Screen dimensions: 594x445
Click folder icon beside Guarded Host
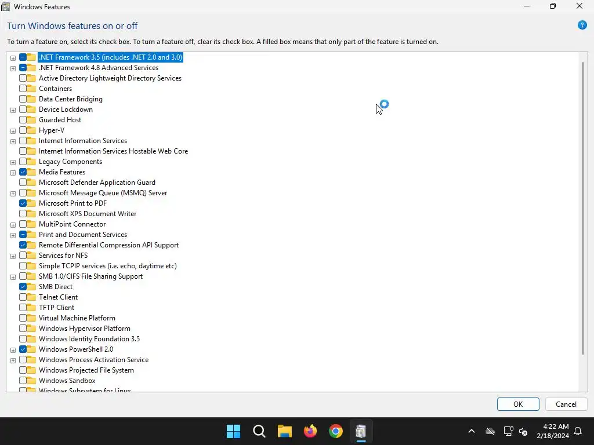31,119
